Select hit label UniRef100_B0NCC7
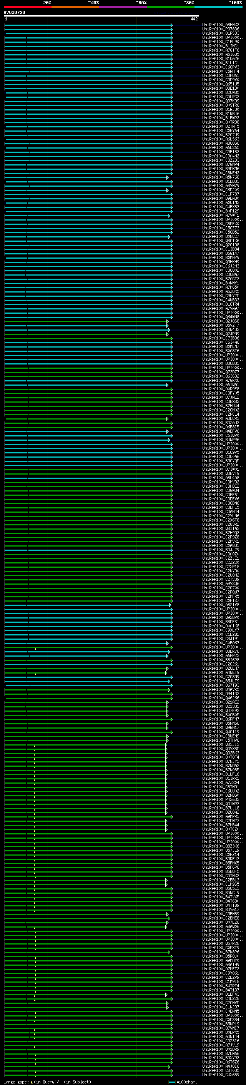This screenshot has width=246, height=1085. [x=221, y=237]
